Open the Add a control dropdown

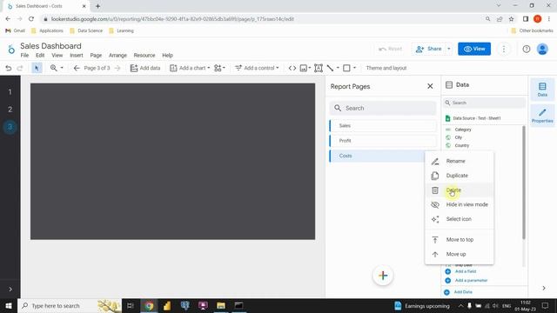[257, 68]
